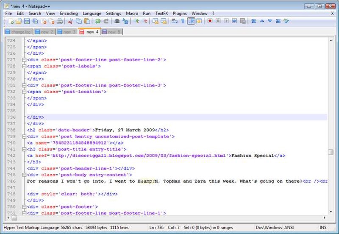Cut selection with the scissors icon
Screen dimensions: 339x234
tap(70, 21)
